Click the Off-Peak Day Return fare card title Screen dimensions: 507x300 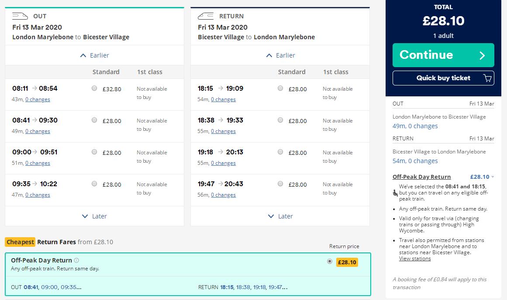click(41, 260)
